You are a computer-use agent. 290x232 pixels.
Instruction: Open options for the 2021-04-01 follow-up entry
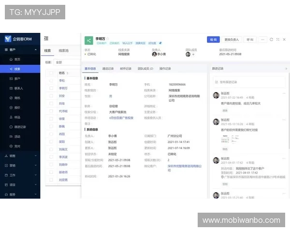pyautogui.click(x=284, y=159)
